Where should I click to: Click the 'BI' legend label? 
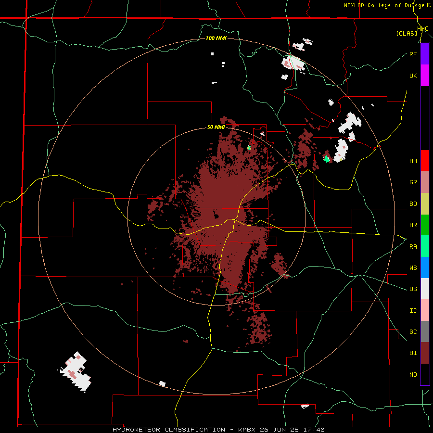(413, 353)
